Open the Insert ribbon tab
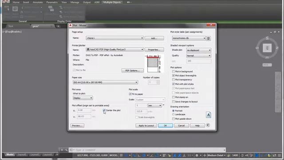The width and height of the screenshot is (284, 160). pyautogui.click(x=26, y=2)
